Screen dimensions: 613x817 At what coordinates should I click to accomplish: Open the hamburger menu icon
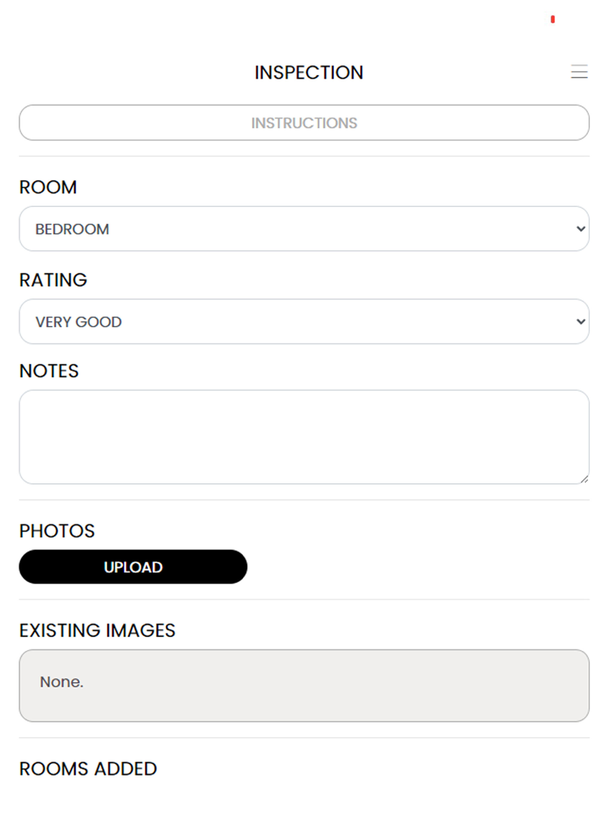pos(579,72)
